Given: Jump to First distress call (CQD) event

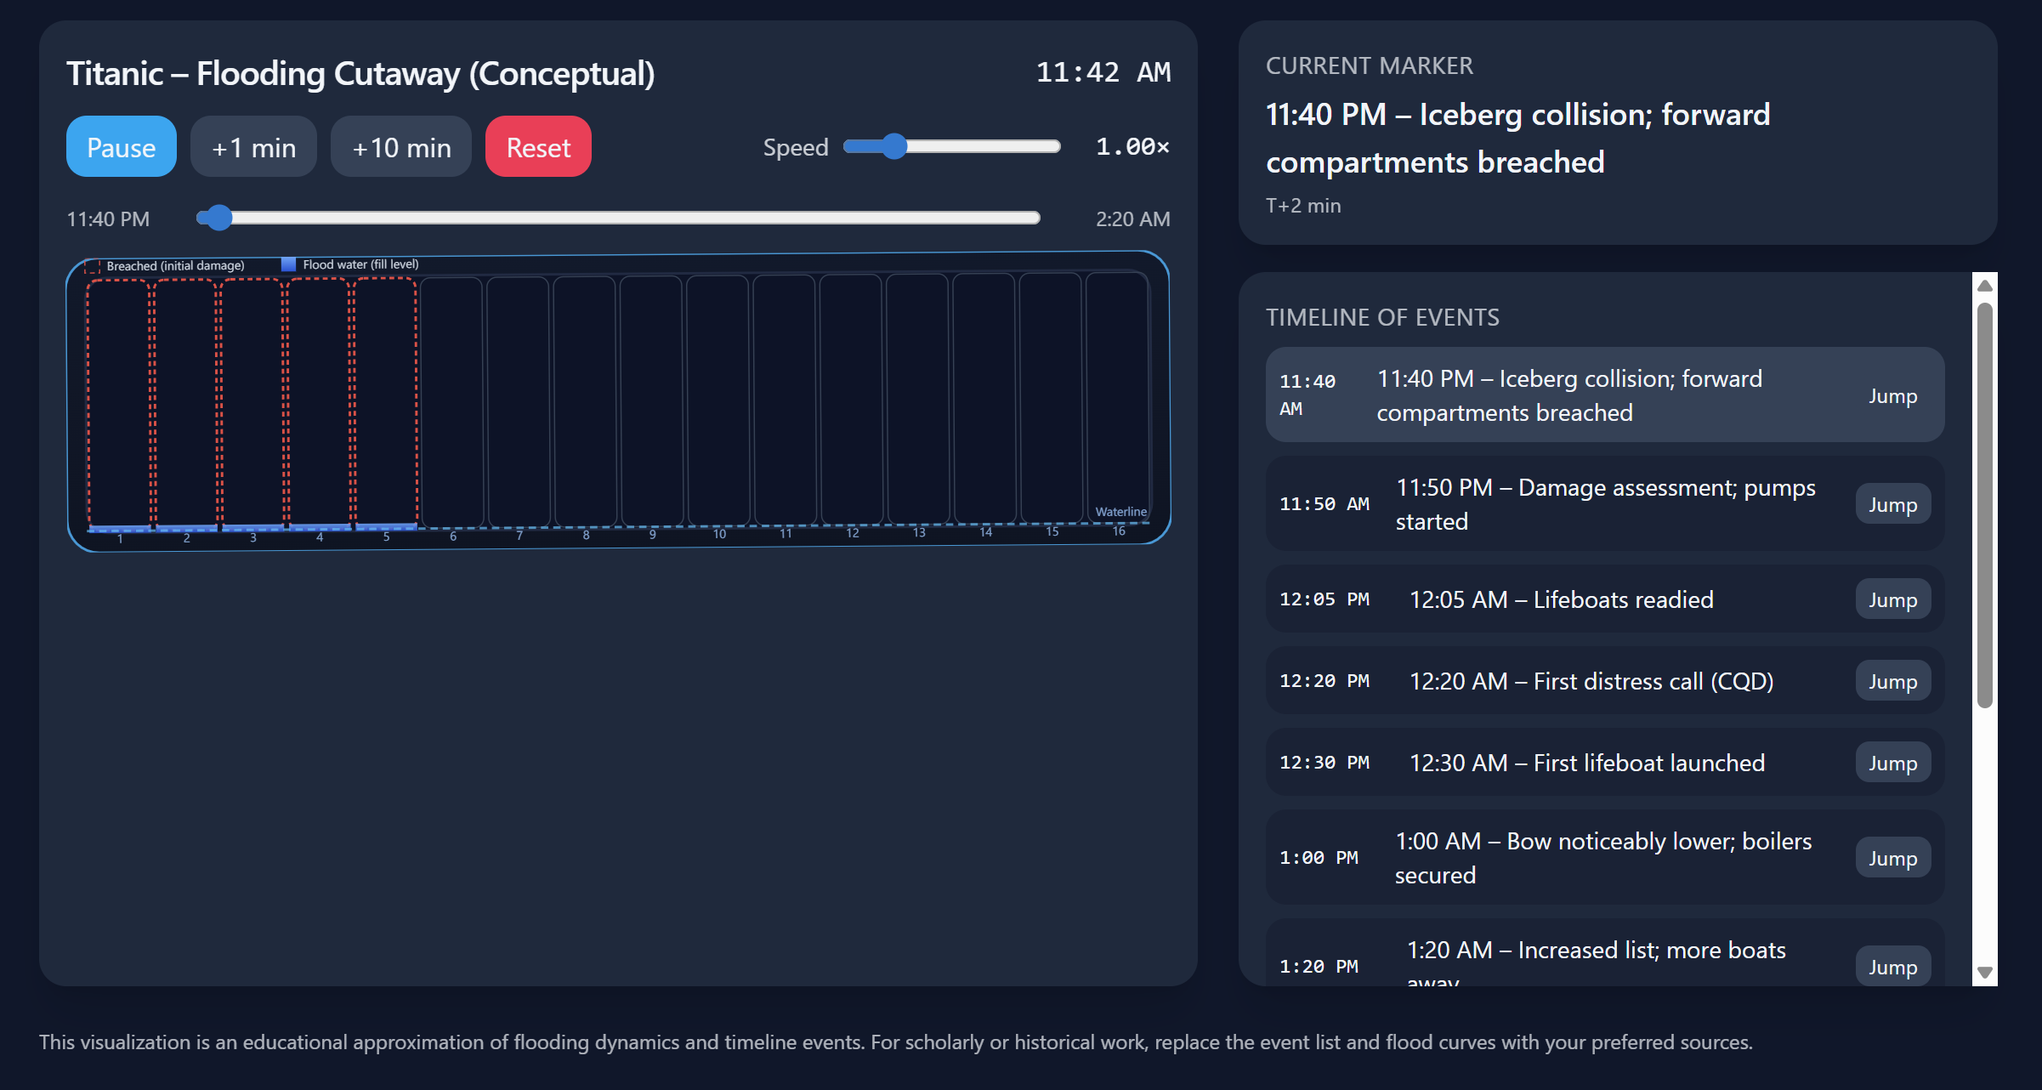Looking at the screenshot, I should pyautogui.click(x=1892, y=681).
